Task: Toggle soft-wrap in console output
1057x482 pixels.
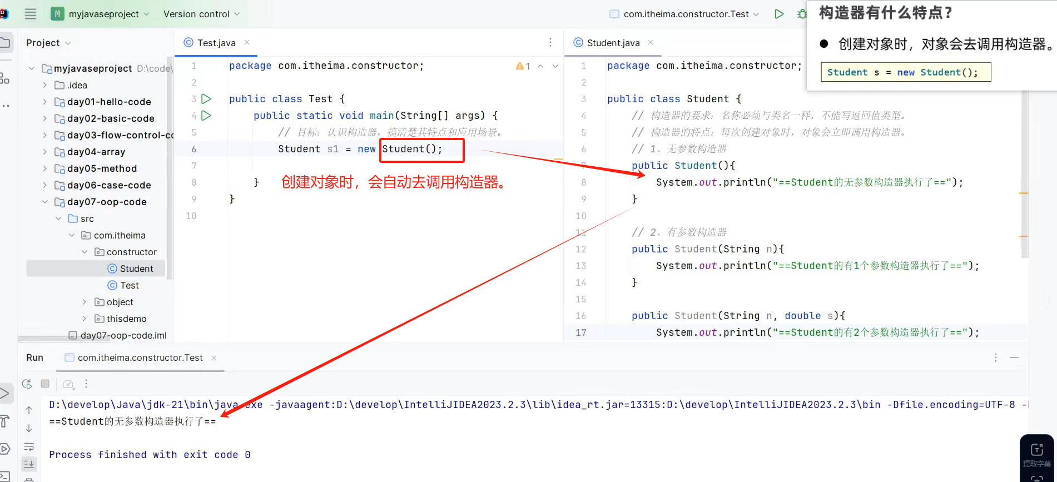Action: 29,446
